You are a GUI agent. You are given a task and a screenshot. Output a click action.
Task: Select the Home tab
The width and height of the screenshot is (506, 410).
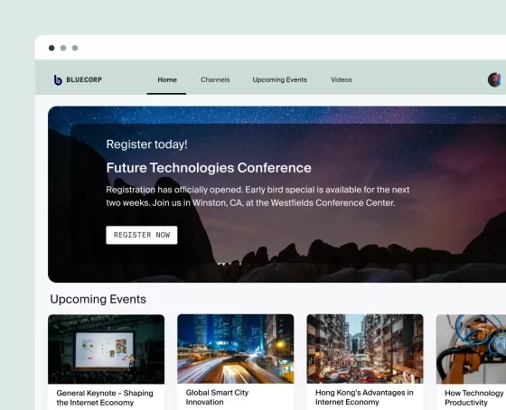coord(167,79)
